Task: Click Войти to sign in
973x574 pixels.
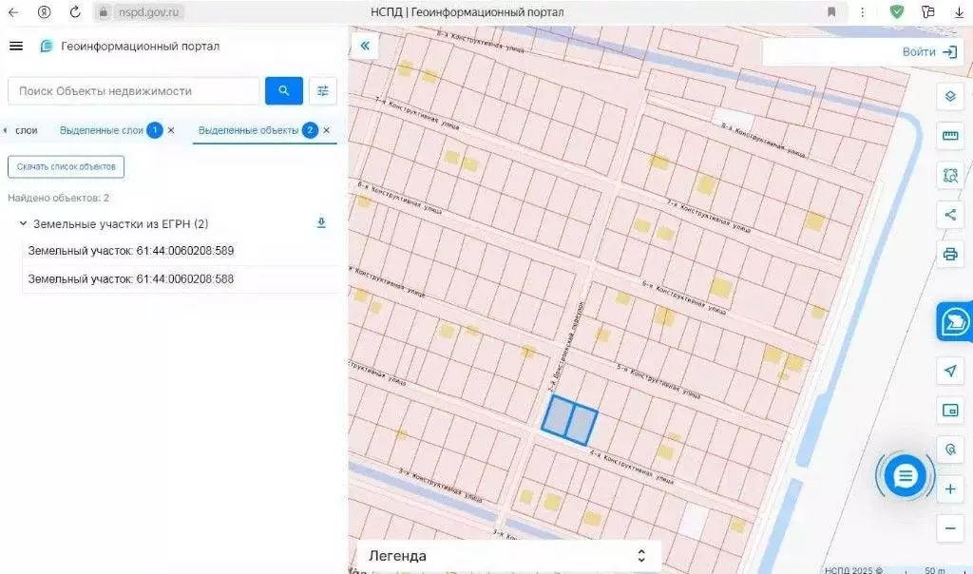Action: (x=929, y=52)
